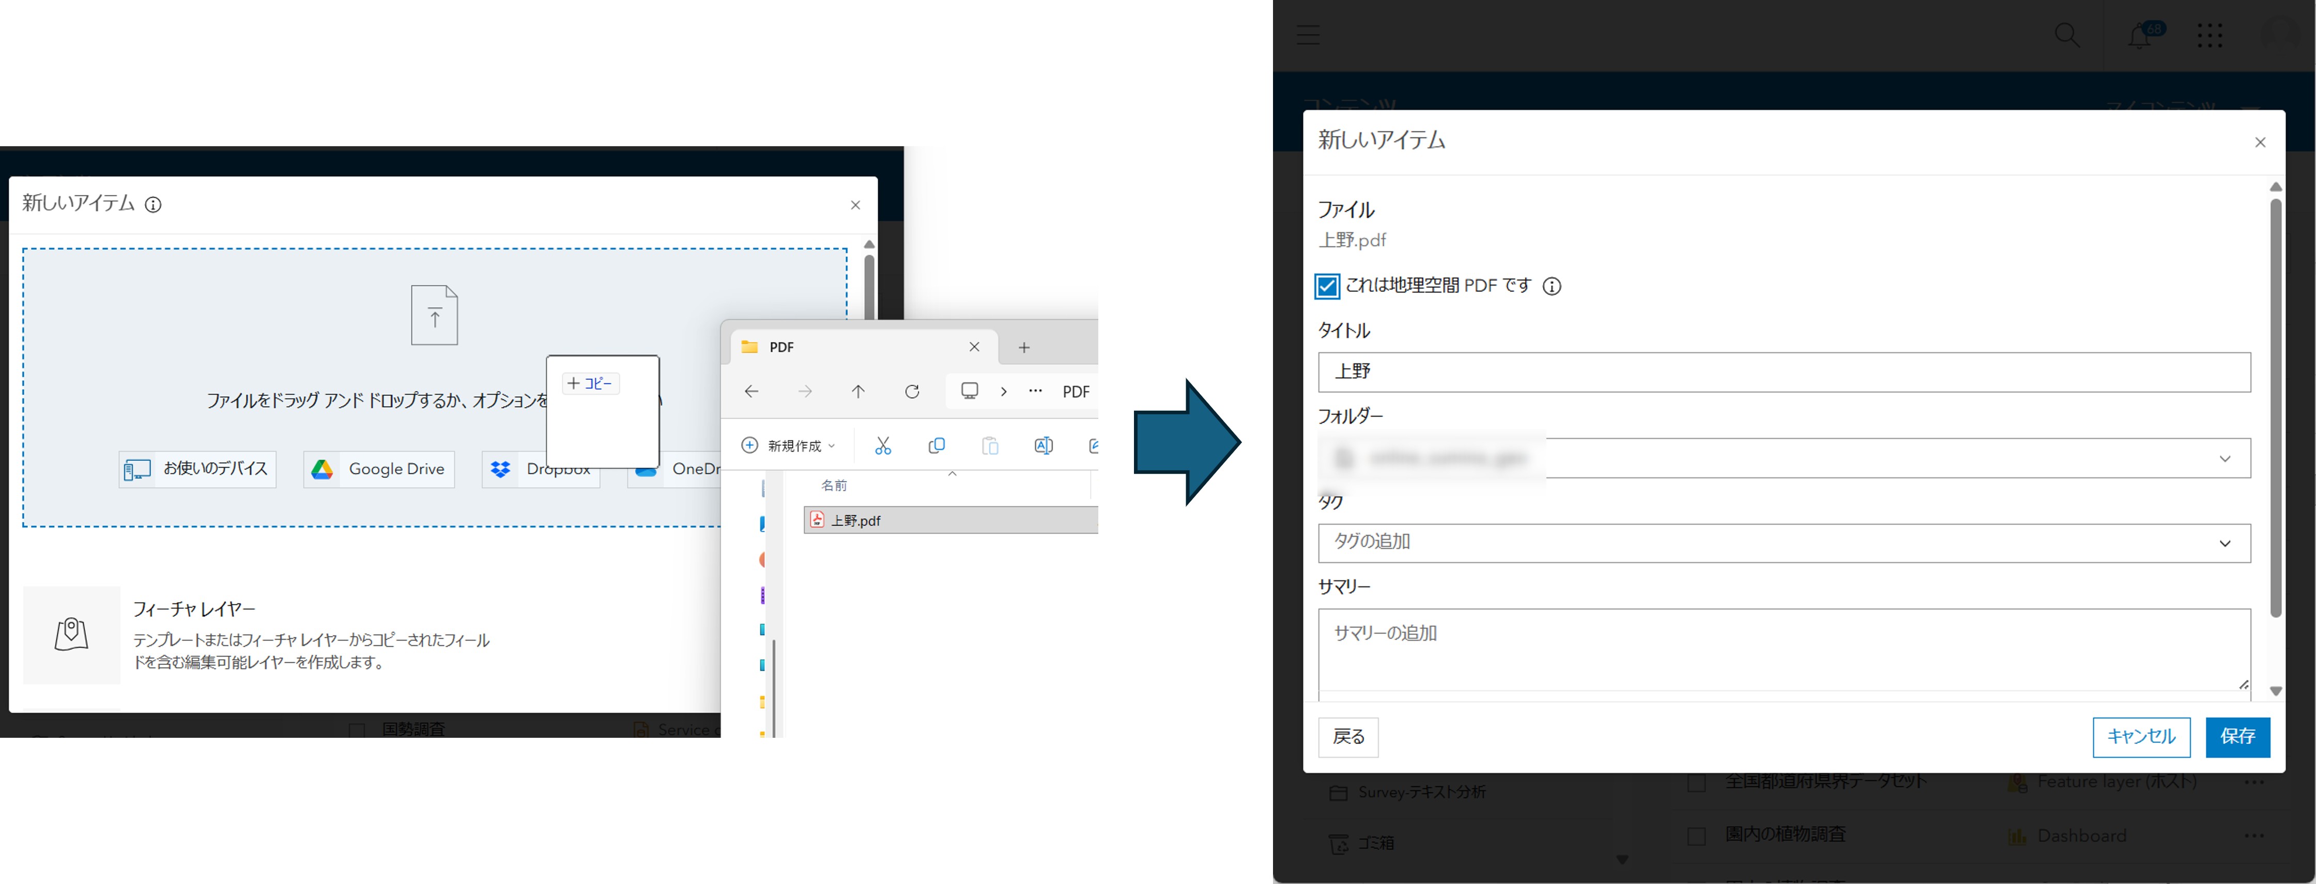The image size is (2316, 884).
Task: Click the キャンセル button
Action: point(2141,737)
